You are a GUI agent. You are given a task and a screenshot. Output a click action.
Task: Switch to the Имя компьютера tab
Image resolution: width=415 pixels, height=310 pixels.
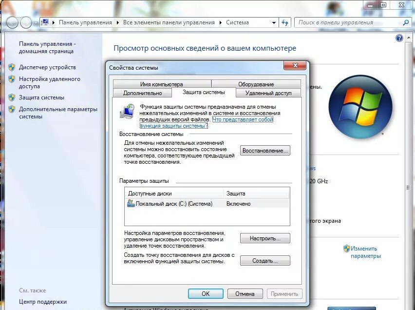(x=162, y=84)
